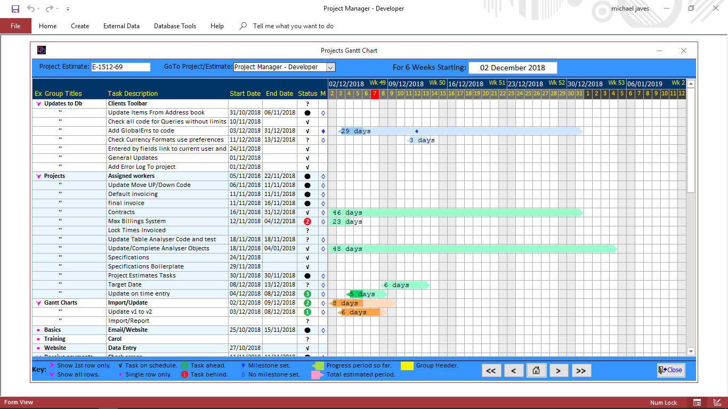Screen dimensions: 728x409
Task: Click the next period single-right arrow button
Action: point(559,371)
